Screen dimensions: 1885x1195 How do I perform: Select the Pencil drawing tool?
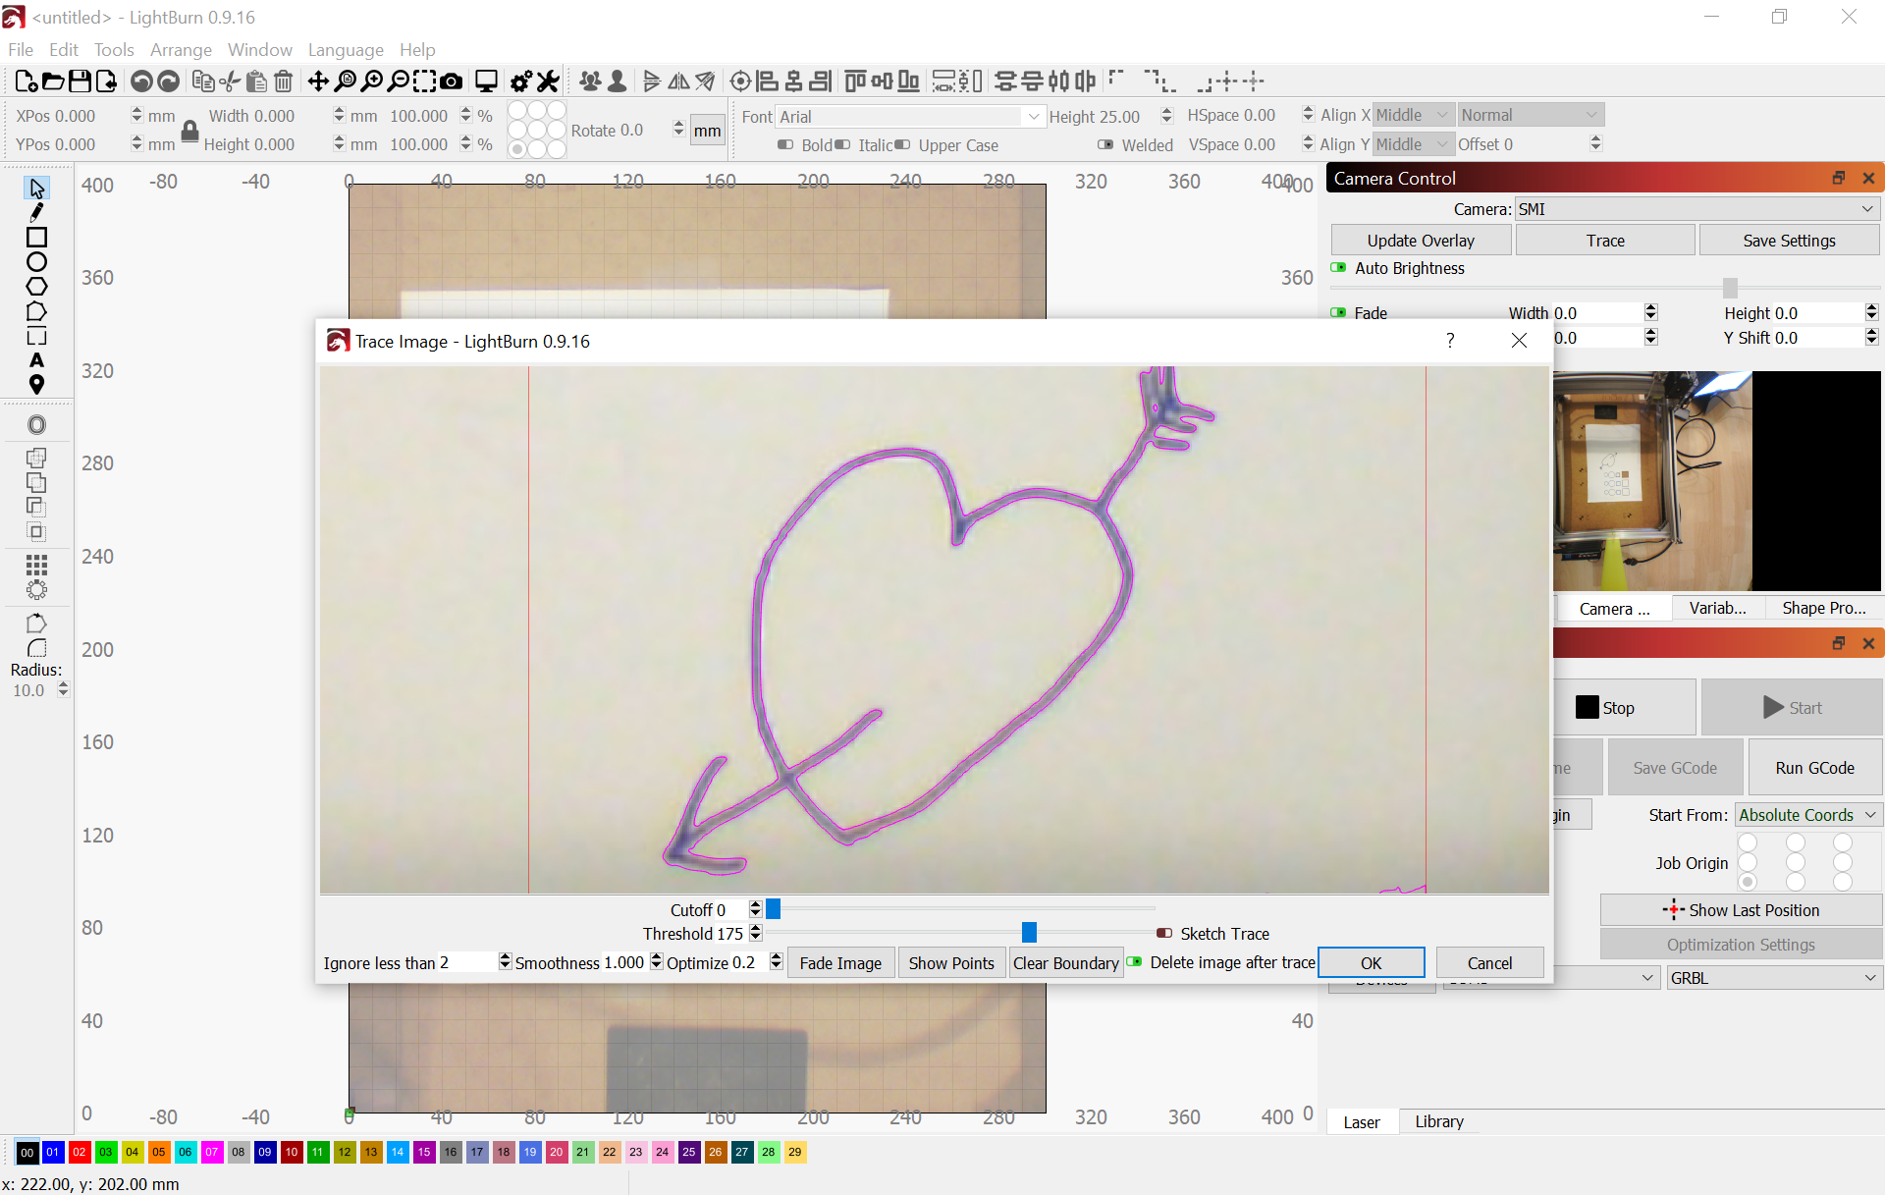tap(37, 212)
